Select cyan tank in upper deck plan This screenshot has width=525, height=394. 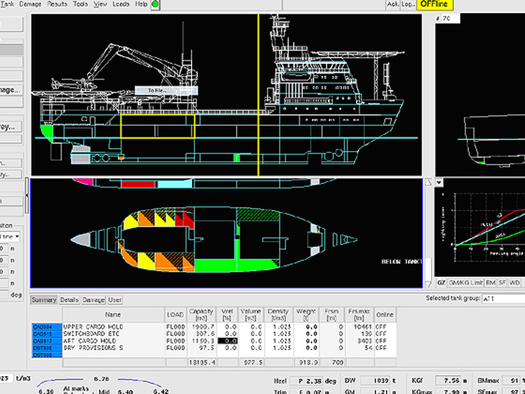click(175, 183)
